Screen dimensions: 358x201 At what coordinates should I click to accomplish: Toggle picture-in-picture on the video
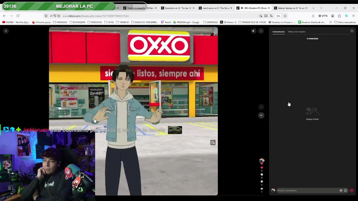pos(213,143)
